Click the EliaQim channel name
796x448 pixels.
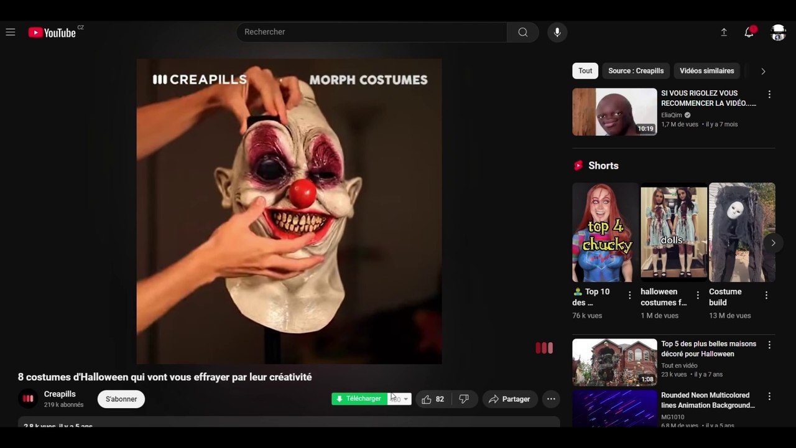click(x=672, y=115)
